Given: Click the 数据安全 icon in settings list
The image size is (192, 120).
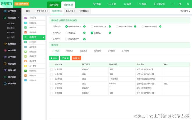Looking at the screenshot, I should (x=25, y=71).
